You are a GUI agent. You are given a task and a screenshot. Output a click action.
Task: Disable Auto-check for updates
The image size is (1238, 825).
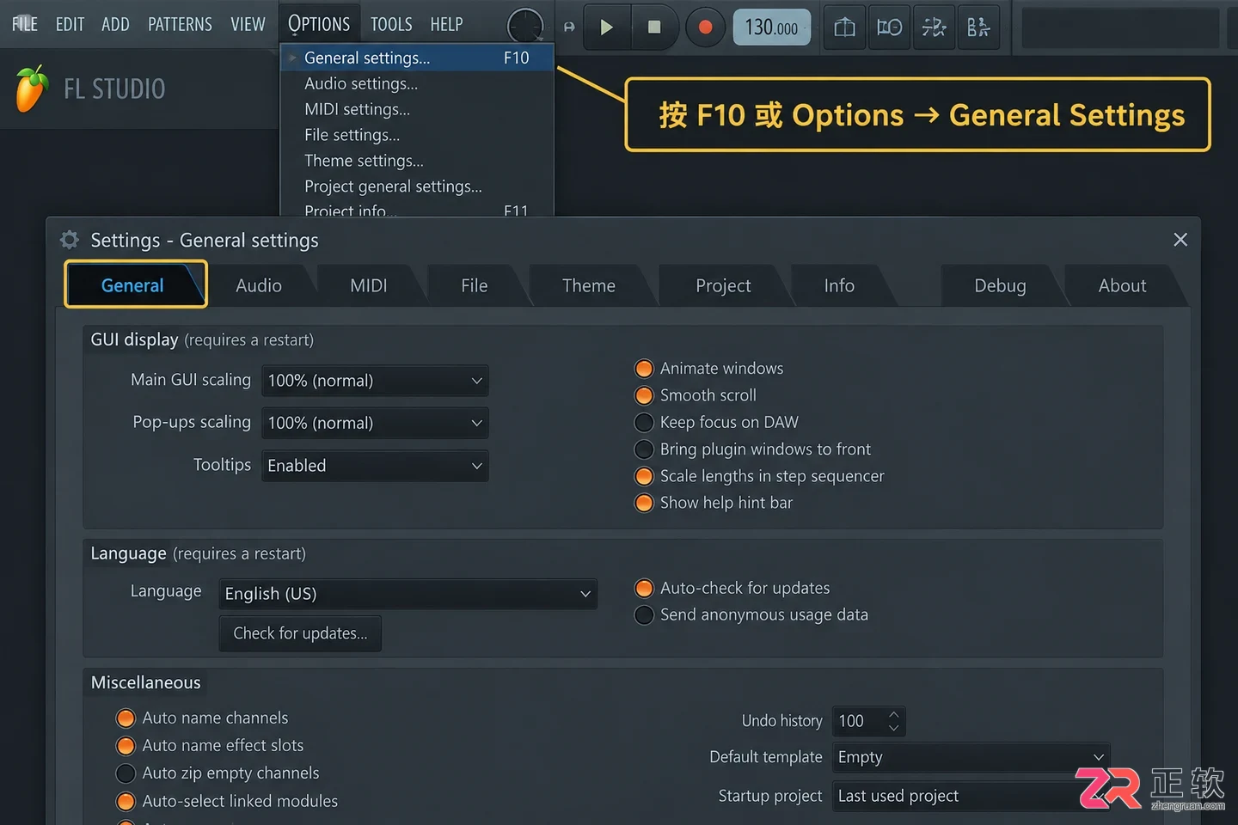point(644,588)
